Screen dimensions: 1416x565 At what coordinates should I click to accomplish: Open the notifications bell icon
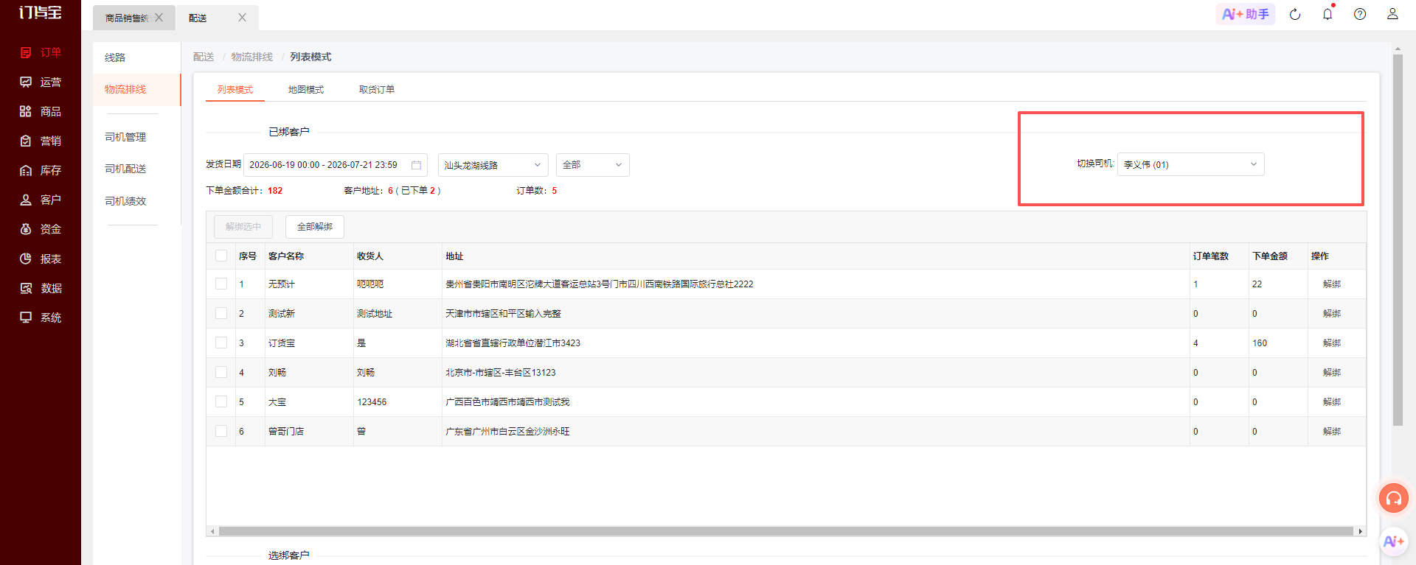click(1327, 14)
